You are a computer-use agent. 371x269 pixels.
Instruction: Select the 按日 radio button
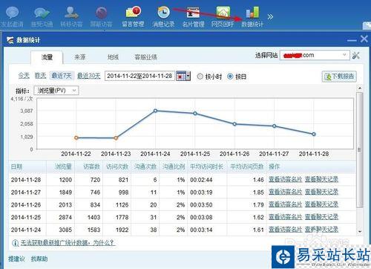point(230,77)
